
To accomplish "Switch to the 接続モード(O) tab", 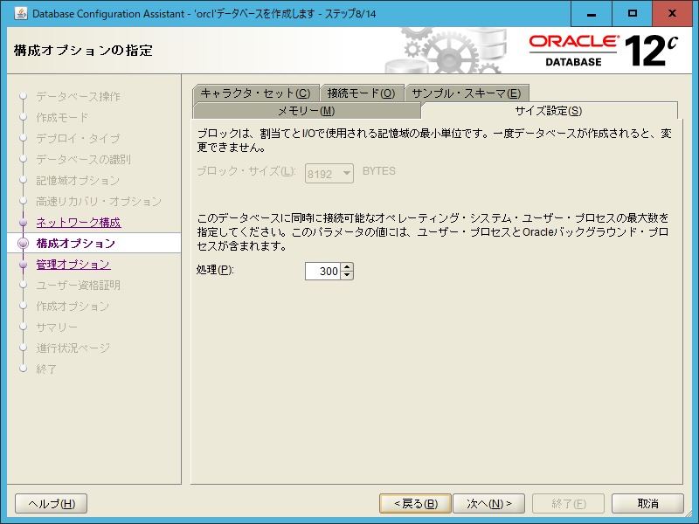I will 362,93.
